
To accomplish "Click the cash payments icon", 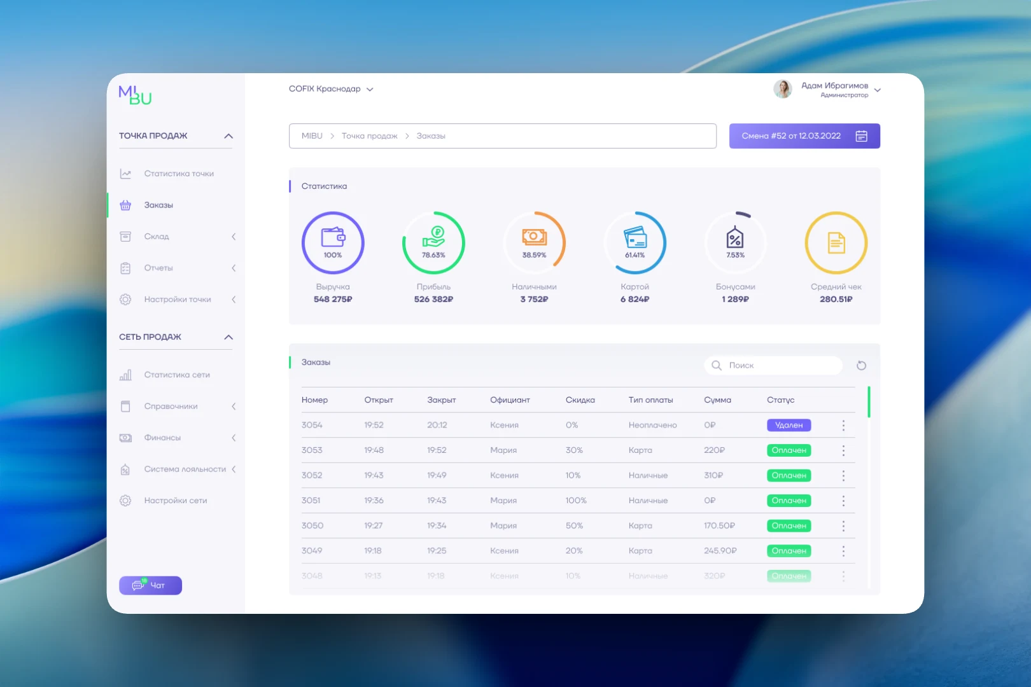I will [534, 237].
